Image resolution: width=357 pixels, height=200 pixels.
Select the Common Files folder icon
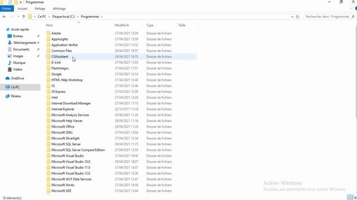[49, 51]
